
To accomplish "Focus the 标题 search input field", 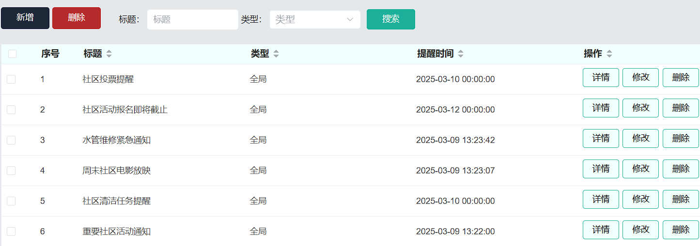I will pos(192,19).
